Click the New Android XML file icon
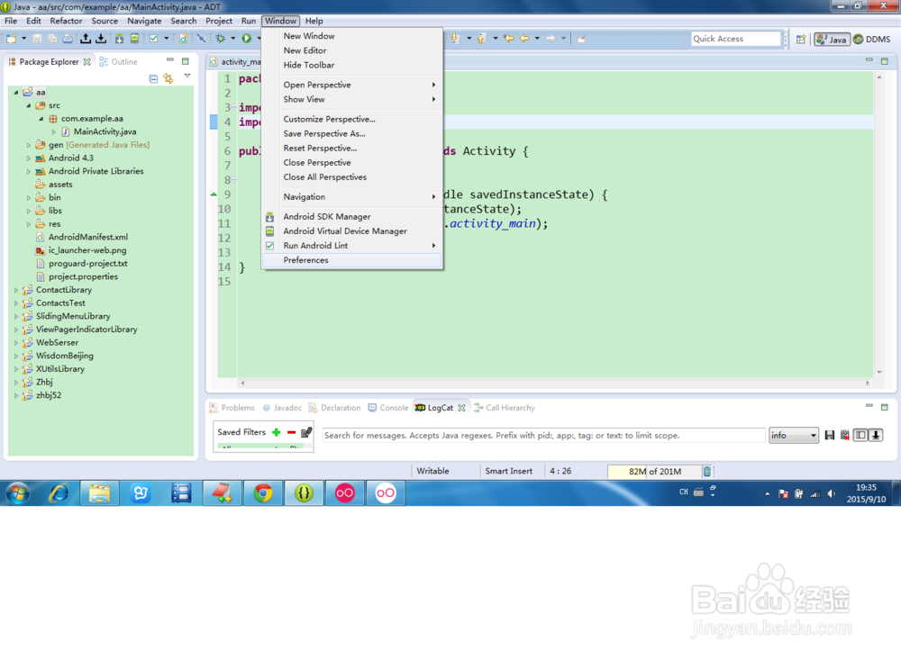Viewport: 901px width, 659px height. pyautogui.click(x=183, y=39)
